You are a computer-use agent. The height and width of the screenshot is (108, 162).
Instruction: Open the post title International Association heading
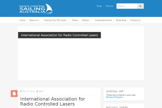coord(53,102)
